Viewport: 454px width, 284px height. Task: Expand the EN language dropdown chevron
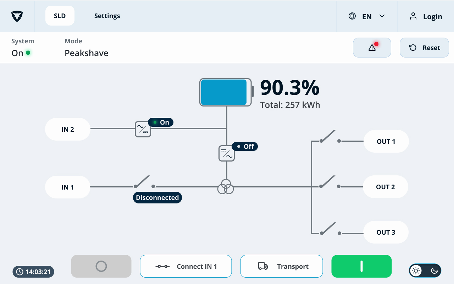coord(382,16)
